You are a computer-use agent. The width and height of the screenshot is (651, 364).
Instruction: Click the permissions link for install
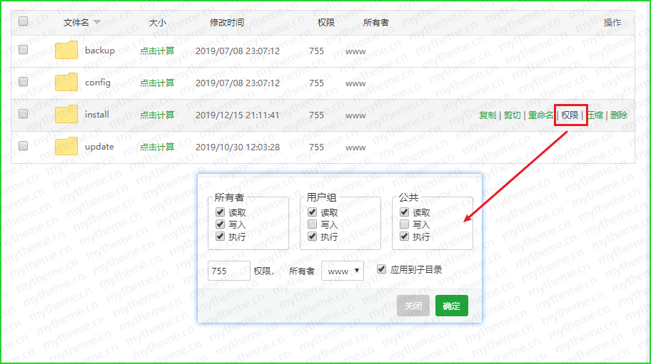pos(570,115)
